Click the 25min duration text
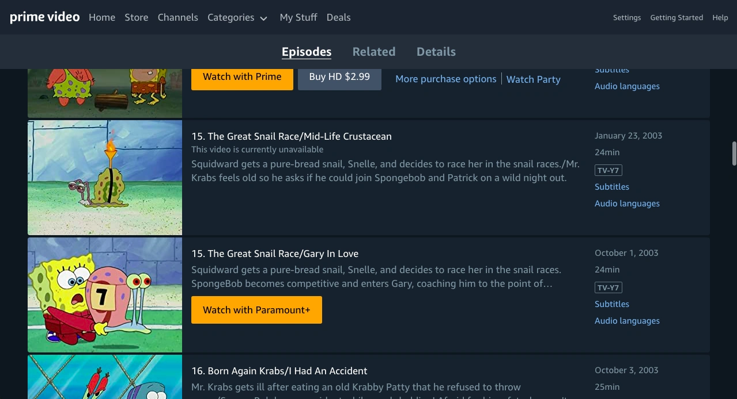 [607, 387]
